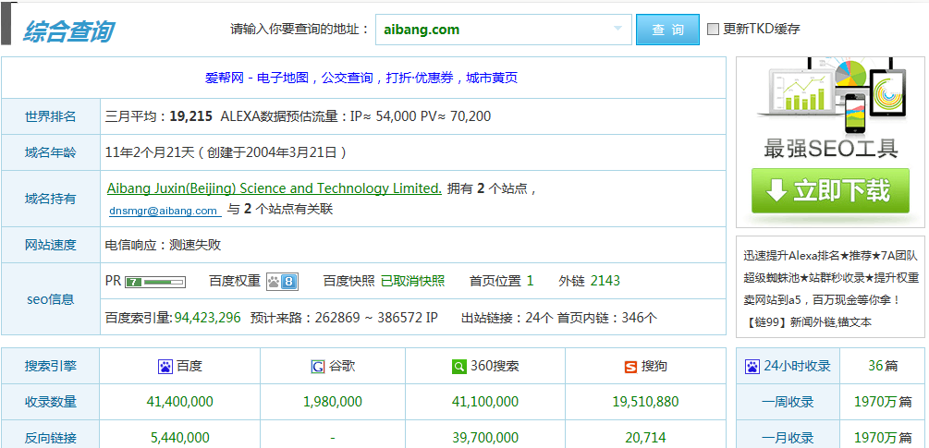Click the 出站链接：24个 text

(507, 318)
